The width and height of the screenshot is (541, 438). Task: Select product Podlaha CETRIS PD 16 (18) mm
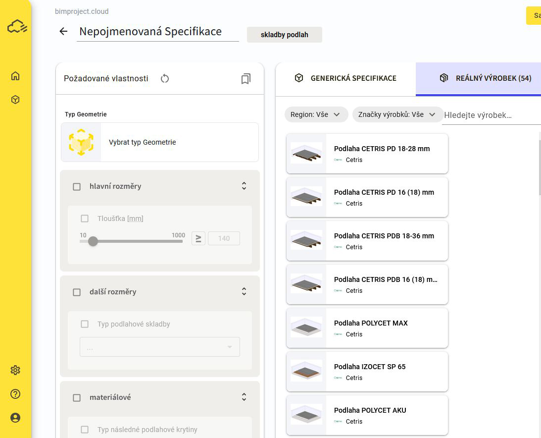tap(367, 197)
